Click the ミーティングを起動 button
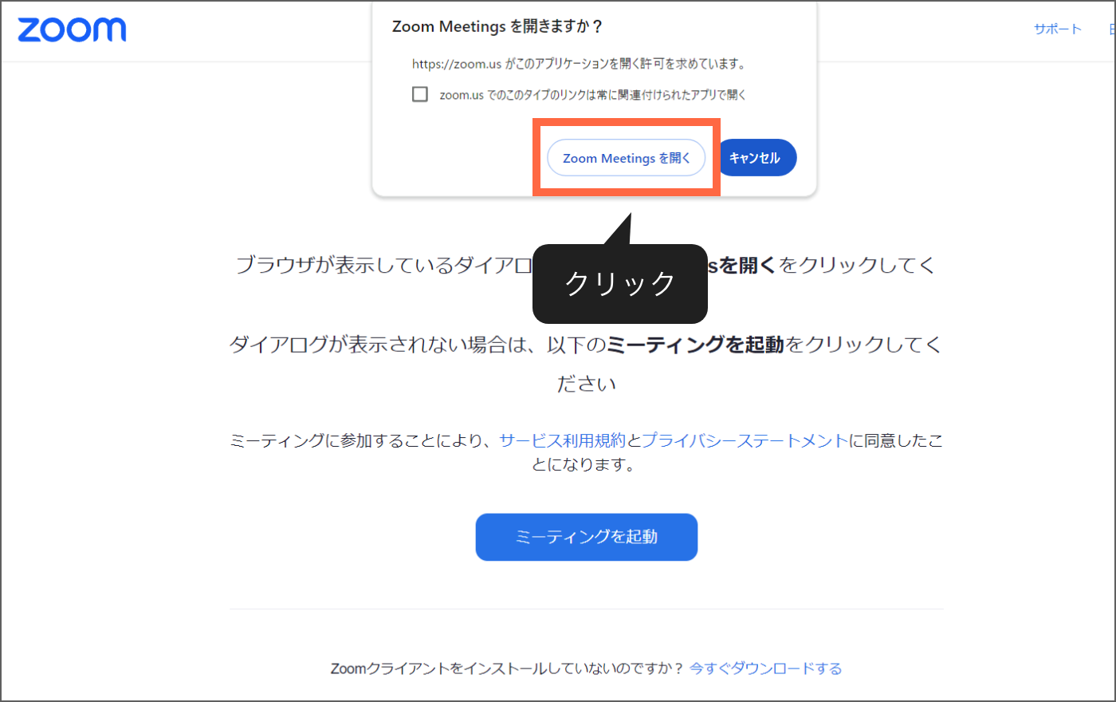This screenshot has width=1116, height=702. pyautogui.click(x=587, y=537)
